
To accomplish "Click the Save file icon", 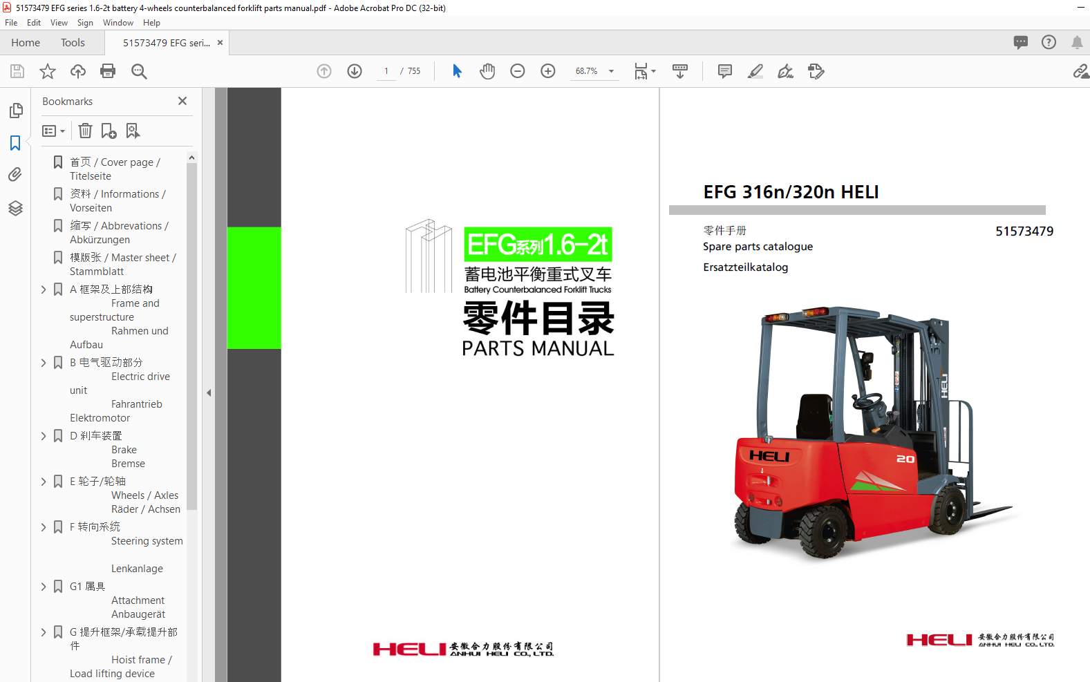I will (x=17, y=71).
